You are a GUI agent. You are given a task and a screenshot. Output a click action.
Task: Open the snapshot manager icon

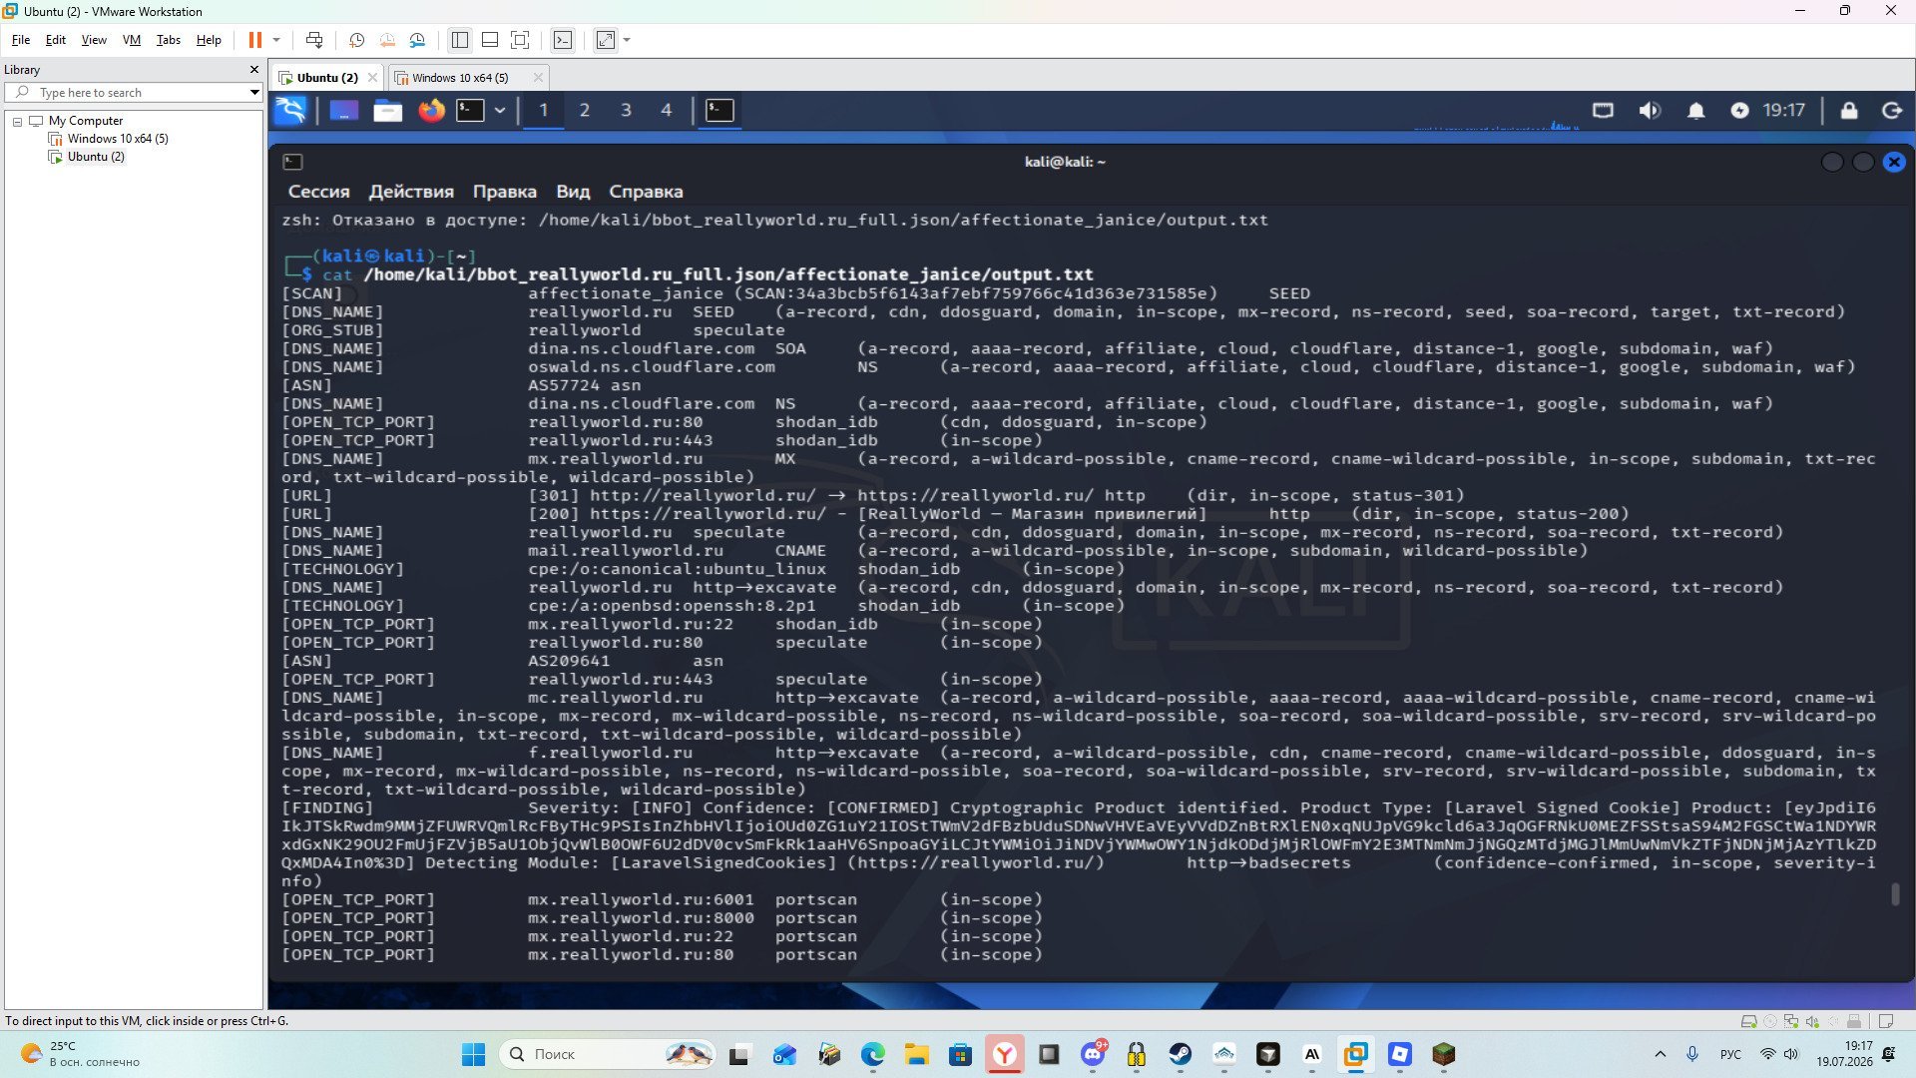417,40
